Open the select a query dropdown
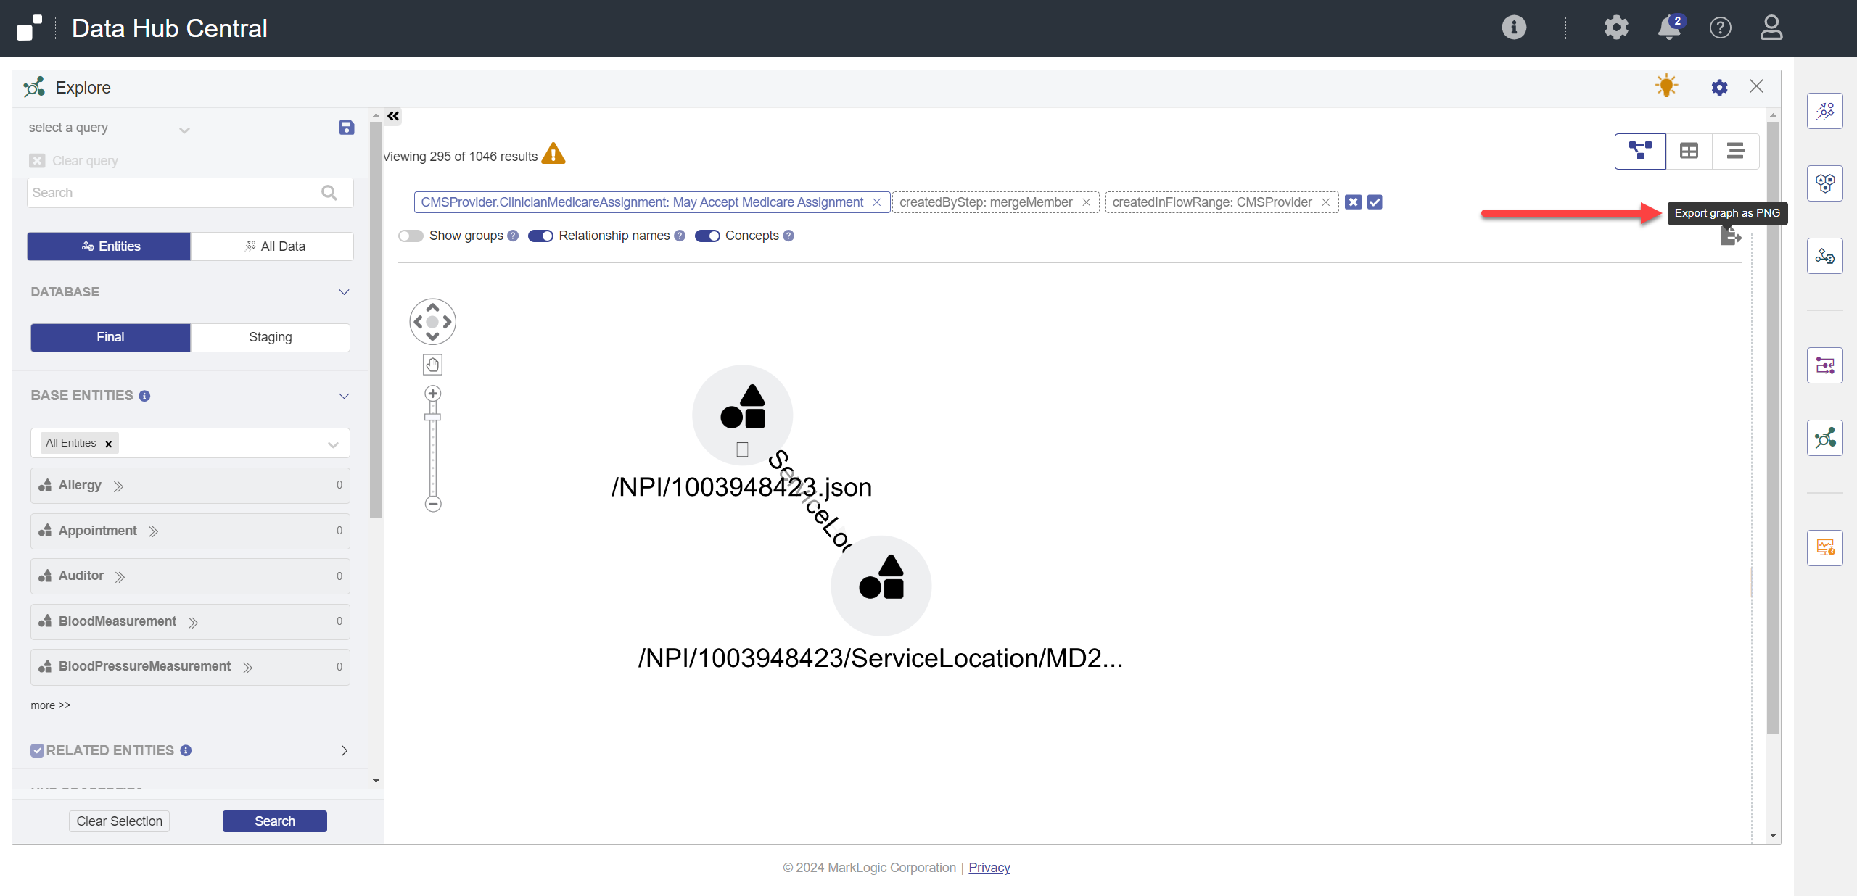Screen dimensions: 1857x896 (x=184, y=130)
